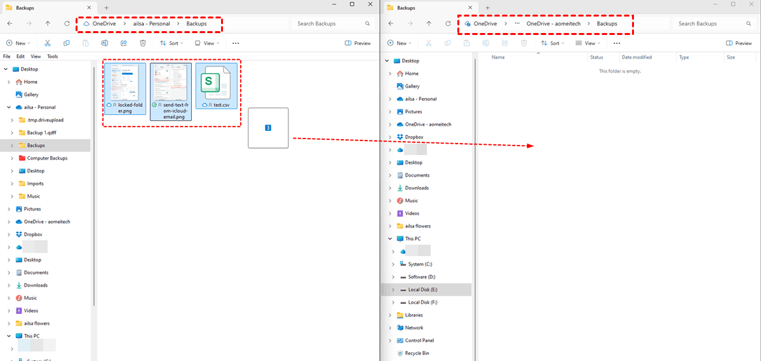Open View dropdown in left window
The height and width of the screenshot is (361, 761).
pyautogui.click(x=207, y=43)
